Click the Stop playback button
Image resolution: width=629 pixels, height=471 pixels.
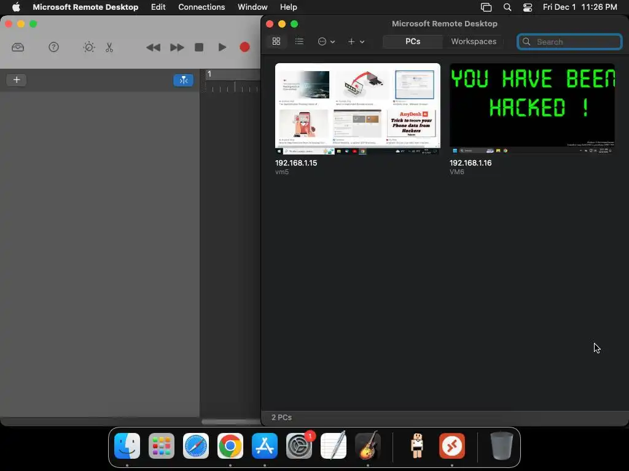199,47
